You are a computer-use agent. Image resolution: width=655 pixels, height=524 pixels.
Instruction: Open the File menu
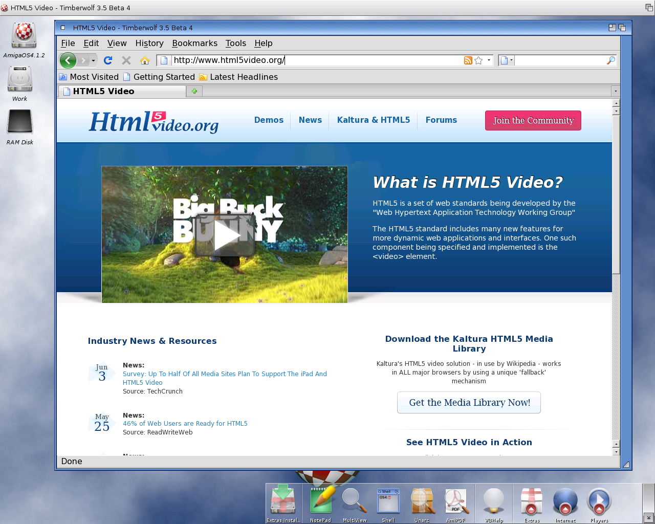pos(68,43)
